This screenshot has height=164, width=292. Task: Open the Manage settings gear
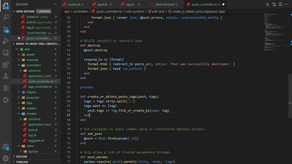(5, 159)
